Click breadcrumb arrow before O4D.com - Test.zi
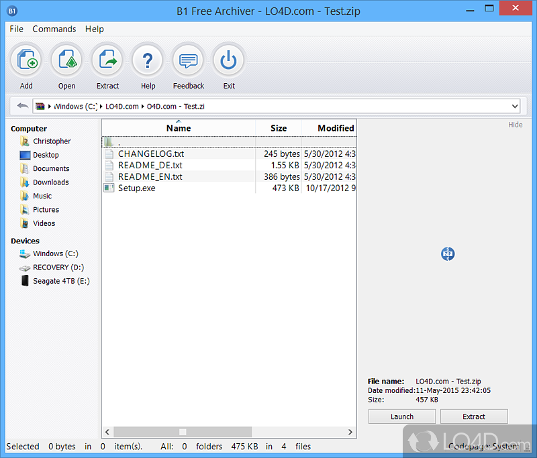The width and height of the screenshot is (537, 458). tap(142, 107)
